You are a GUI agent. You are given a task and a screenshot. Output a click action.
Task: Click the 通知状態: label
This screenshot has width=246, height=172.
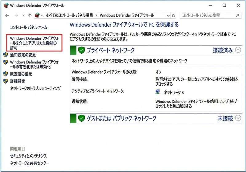click(80, 101)
